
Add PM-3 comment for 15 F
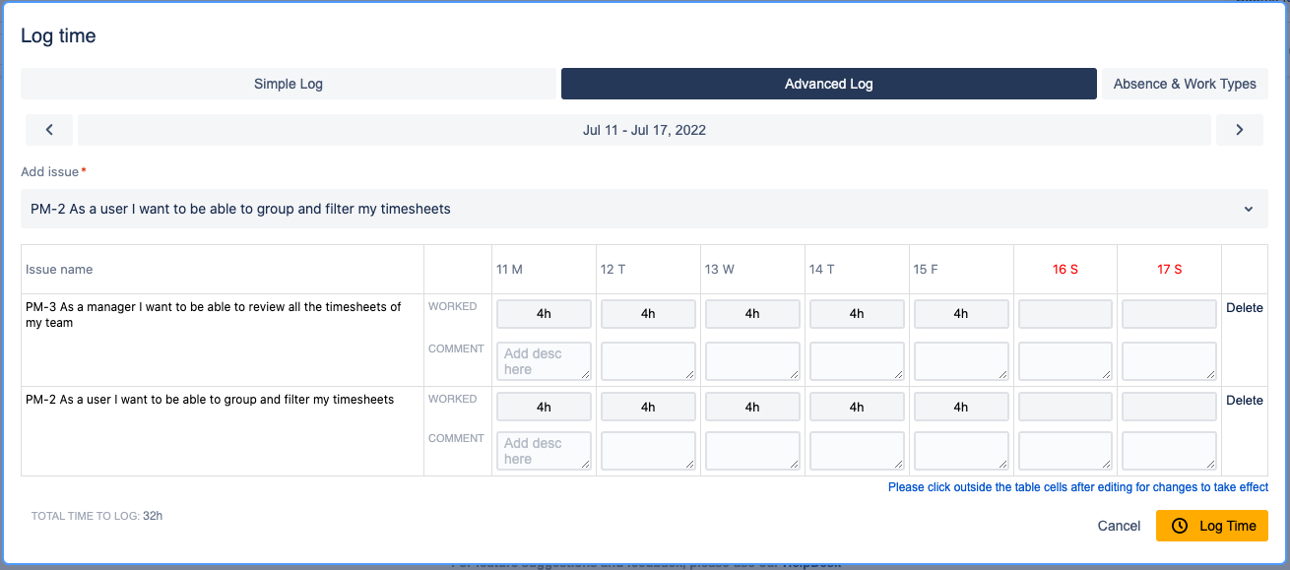click(961, 361)
